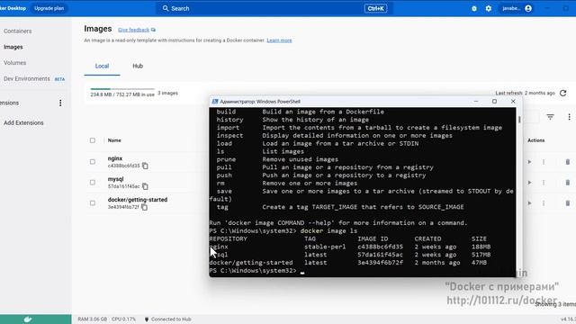Switch to the Local tab

(102, 66)
